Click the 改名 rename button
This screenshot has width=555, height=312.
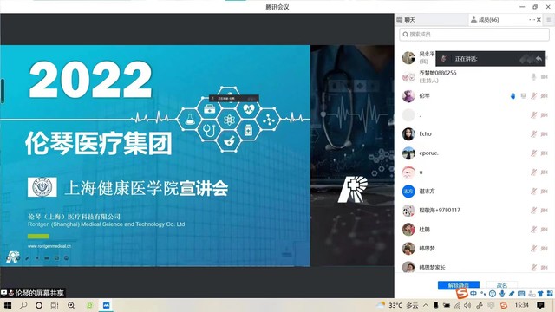(x=502, y=285)
